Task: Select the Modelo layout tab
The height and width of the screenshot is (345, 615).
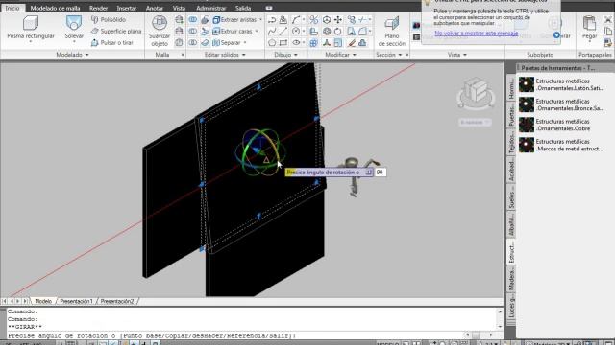Action: (x=43, y=301)
